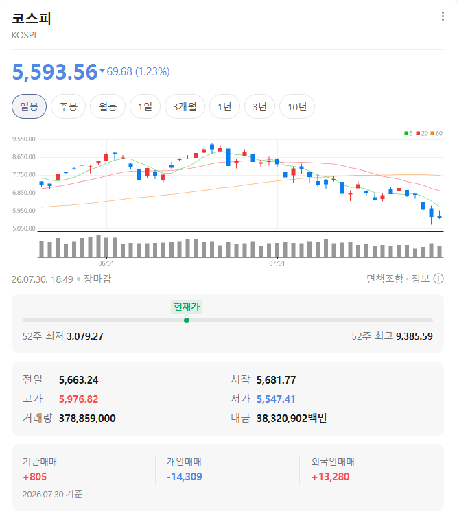Click the 06/01 date marker on chart
Screen dimensions: 457x516
(106, 263)
